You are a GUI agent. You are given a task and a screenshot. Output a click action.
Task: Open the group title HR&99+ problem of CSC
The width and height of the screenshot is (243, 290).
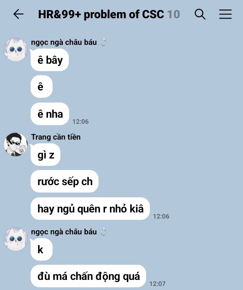click(101, 14)
